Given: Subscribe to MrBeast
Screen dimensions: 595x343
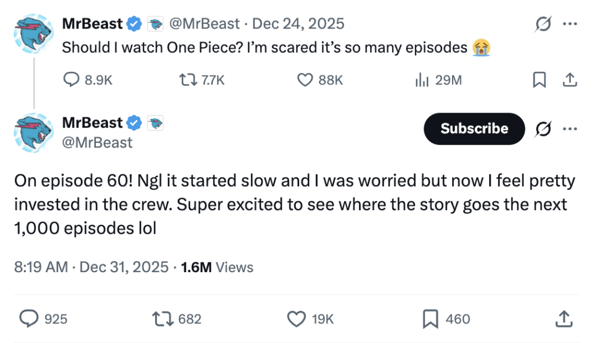Looking at the screenshot, I should [x=474, y=129].
